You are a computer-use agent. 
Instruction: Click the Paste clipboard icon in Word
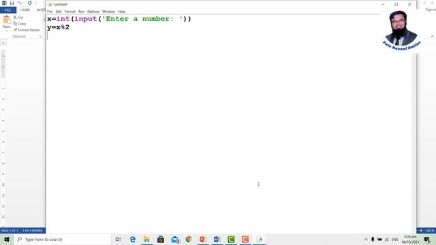click(x=6, y=20)
